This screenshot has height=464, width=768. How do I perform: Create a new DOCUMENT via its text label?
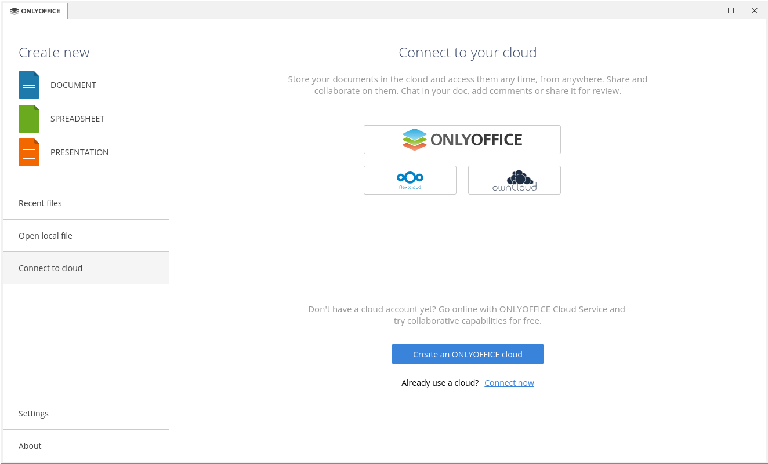[x=73, y=85]
